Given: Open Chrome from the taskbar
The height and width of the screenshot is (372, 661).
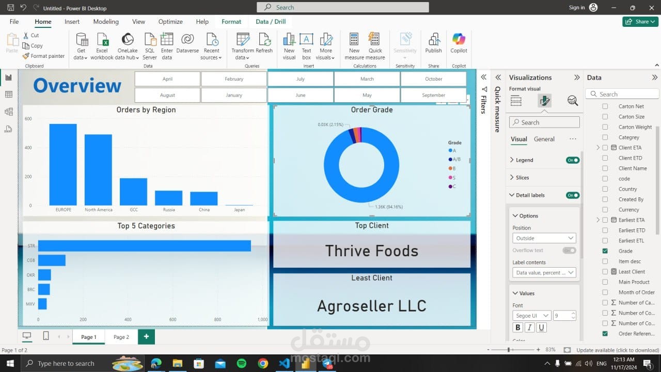Looking at the screenshot, I should coord(263,363).
